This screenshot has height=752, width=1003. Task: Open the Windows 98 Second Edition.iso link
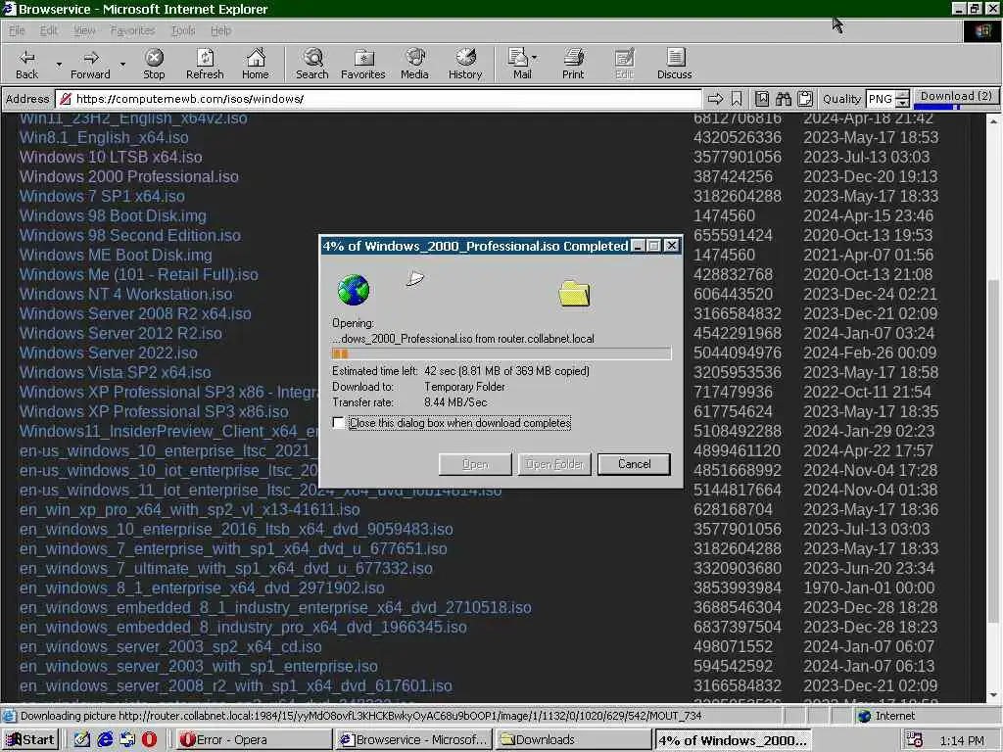pos(130,235)
